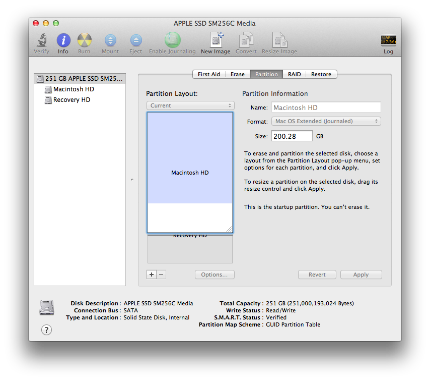Open the Info toolbar icon
Viewport: 430px width, 381px height.
[x=63, y=40]
